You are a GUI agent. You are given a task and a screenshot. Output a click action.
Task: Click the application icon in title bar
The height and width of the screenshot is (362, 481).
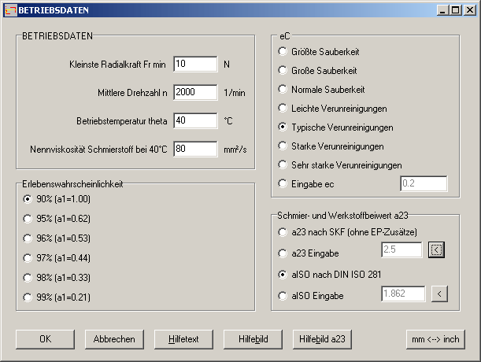[x=10, y=10]
